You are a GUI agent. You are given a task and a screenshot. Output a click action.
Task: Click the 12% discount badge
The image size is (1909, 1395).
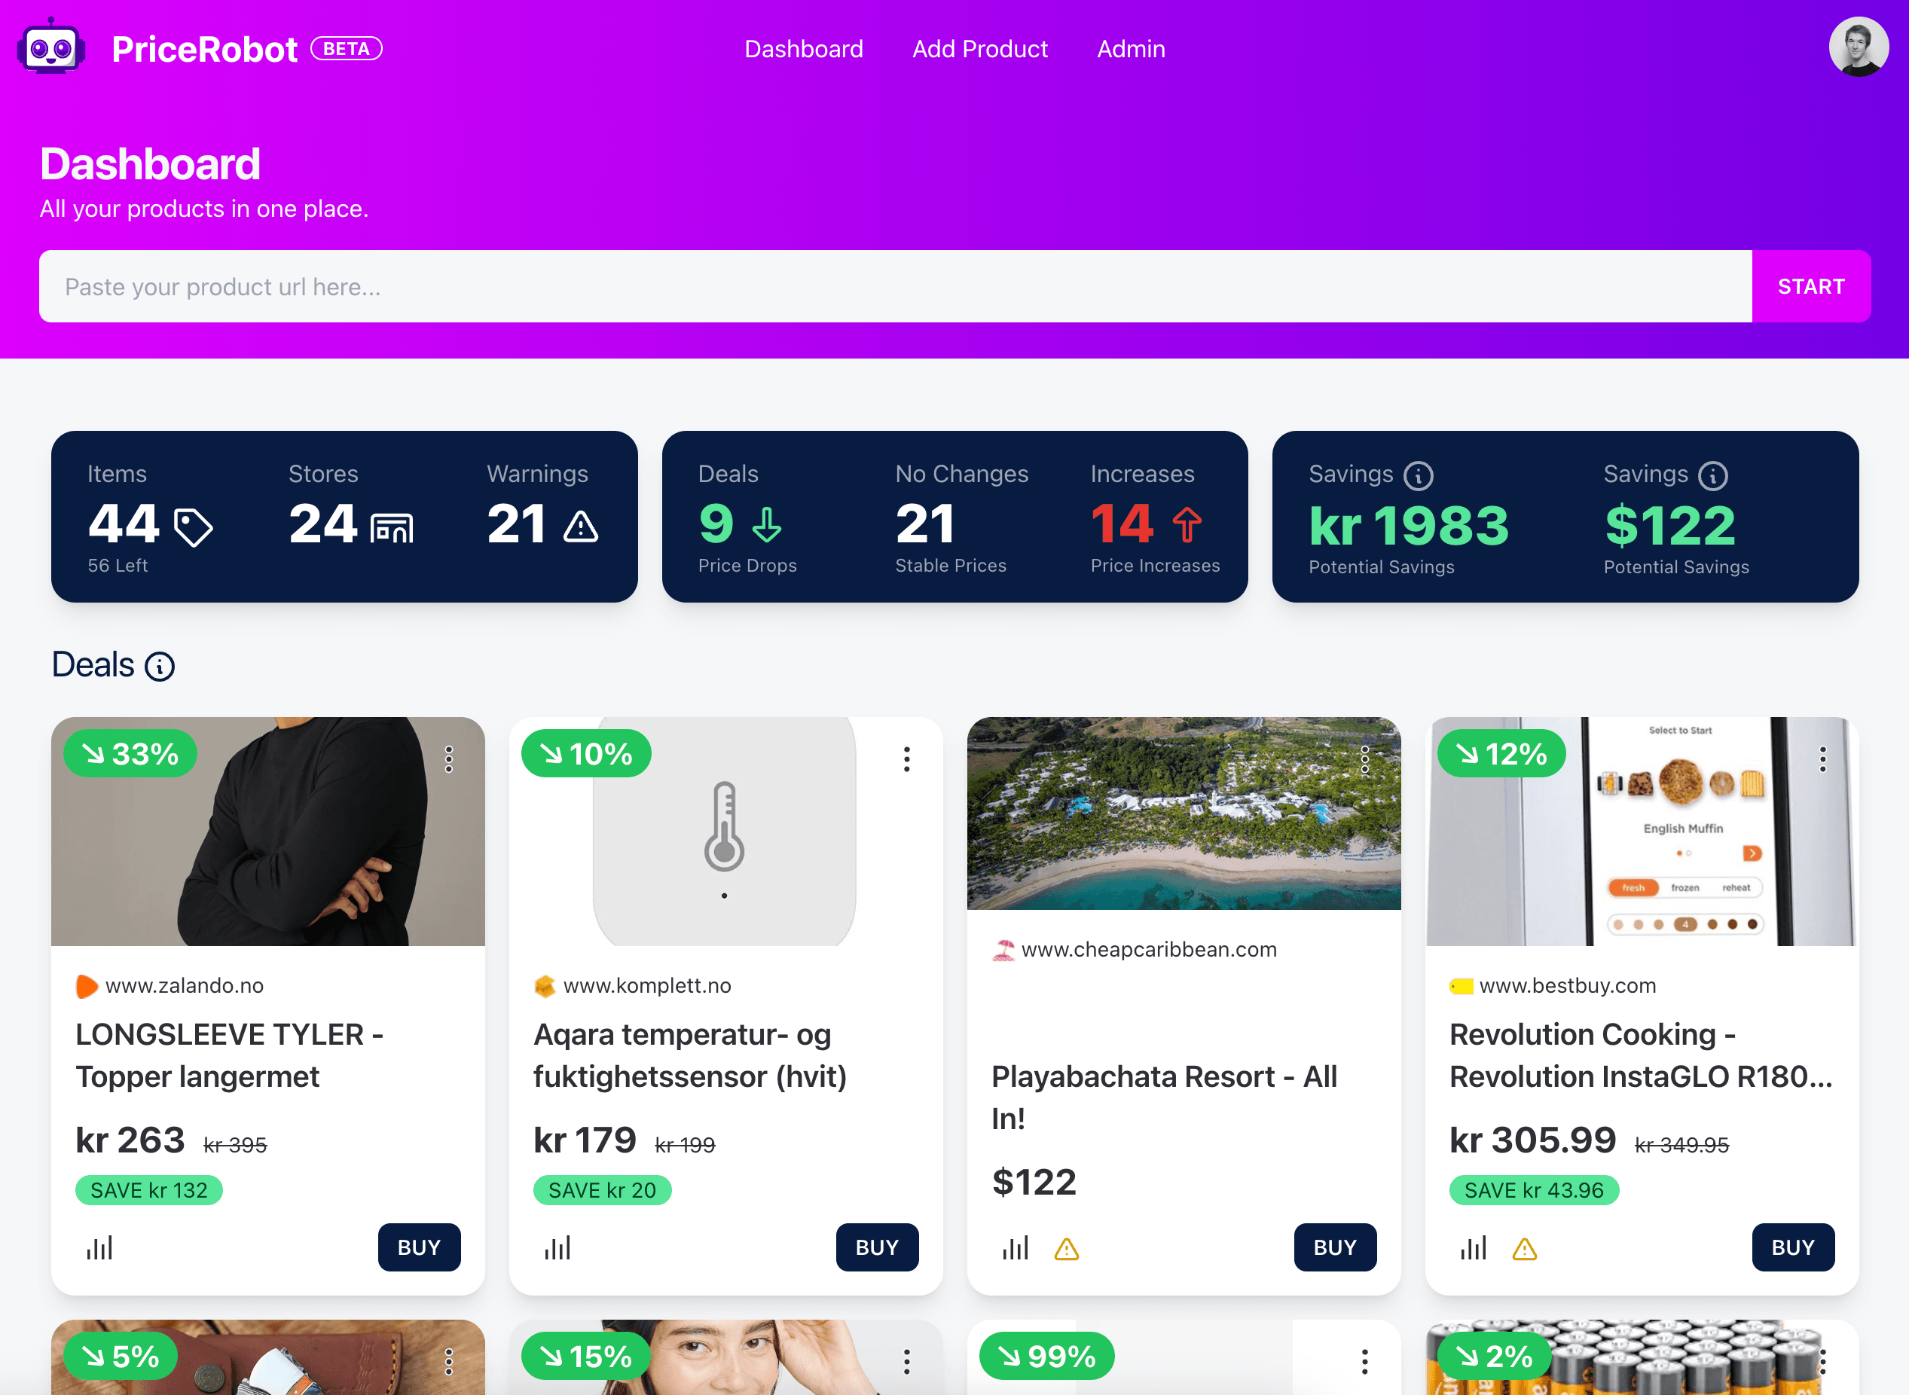click(x=1502, y=753)
